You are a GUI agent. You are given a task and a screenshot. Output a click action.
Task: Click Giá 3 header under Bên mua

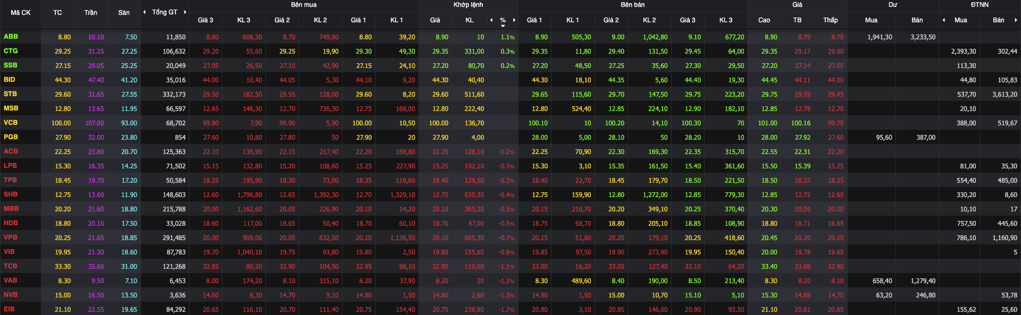click(206, 20)
